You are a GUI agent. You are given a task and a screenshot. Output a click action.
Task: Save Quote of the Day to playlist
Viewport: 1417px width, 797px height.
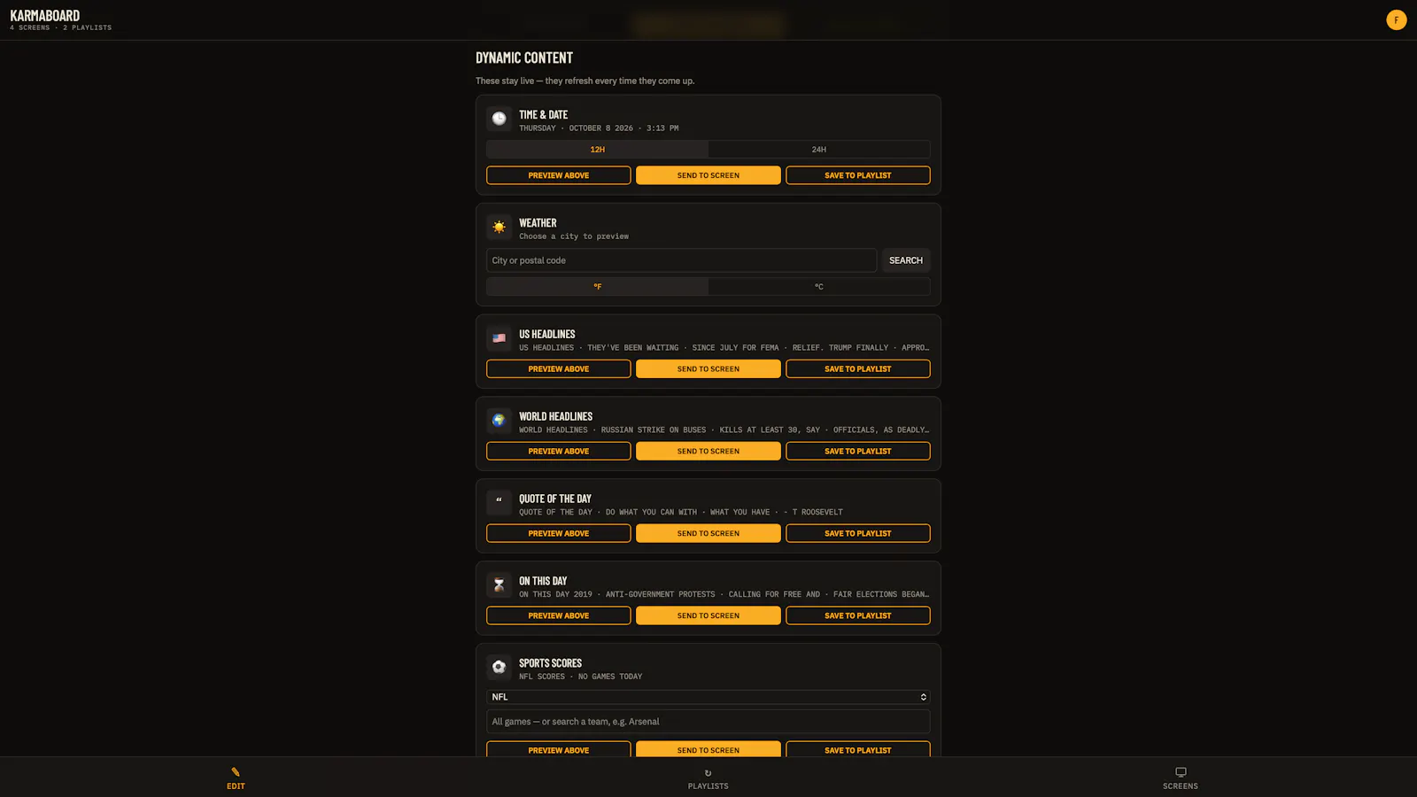(858, 534)
